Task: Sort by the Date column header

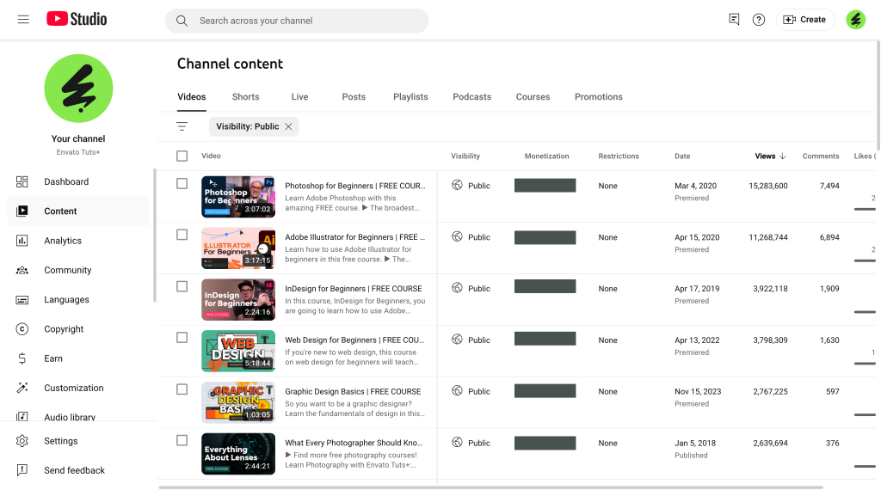Action: [x=682, y=156]
